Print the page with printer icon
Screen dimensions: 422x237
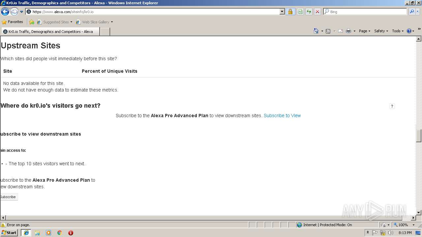pos(348,31)
